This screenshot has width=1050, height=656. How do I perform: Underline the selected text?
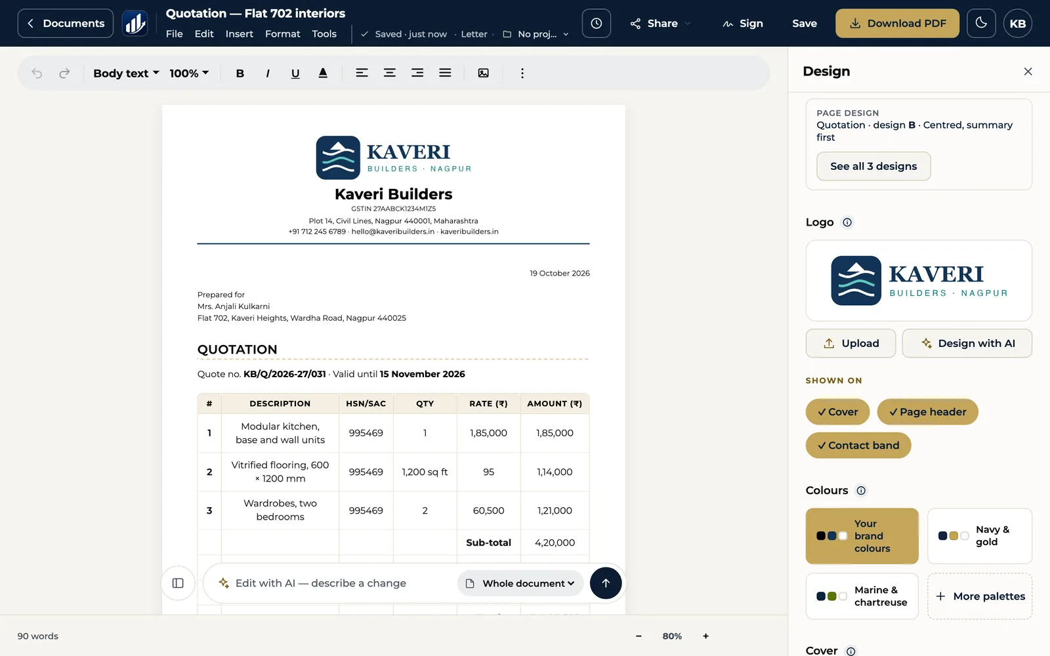295,73
